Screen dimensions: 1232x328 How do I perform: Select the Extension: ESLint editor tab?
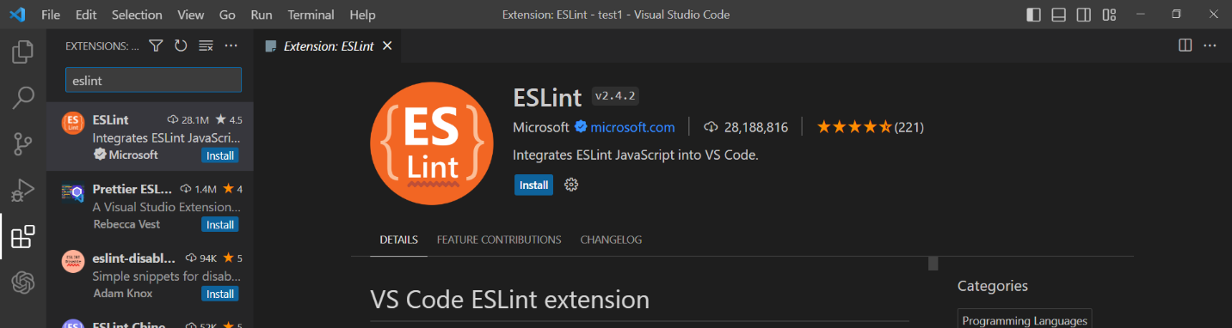point(329,46)
